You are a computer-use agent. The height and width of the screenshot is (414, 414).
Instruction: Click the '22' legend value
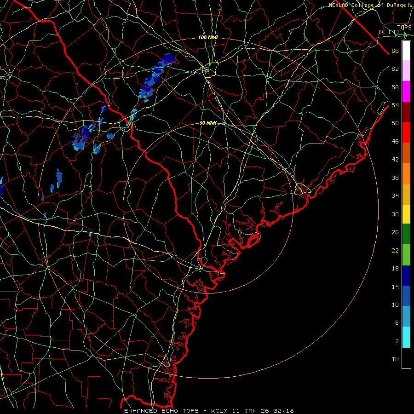coord(395,250)
